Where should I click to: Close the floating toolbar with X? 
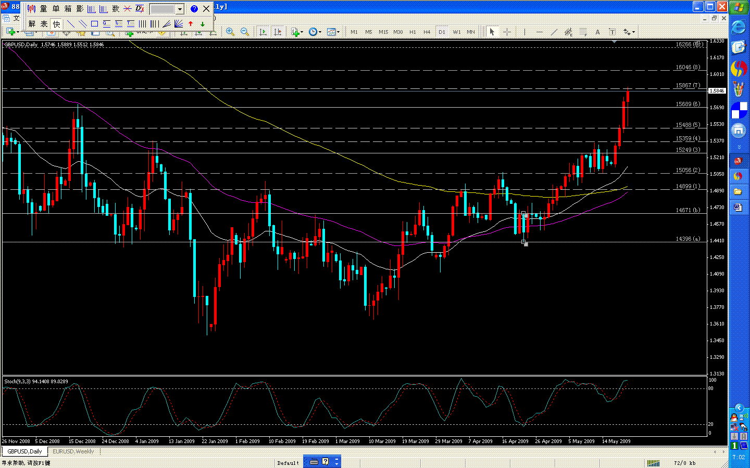click(206, 9)
